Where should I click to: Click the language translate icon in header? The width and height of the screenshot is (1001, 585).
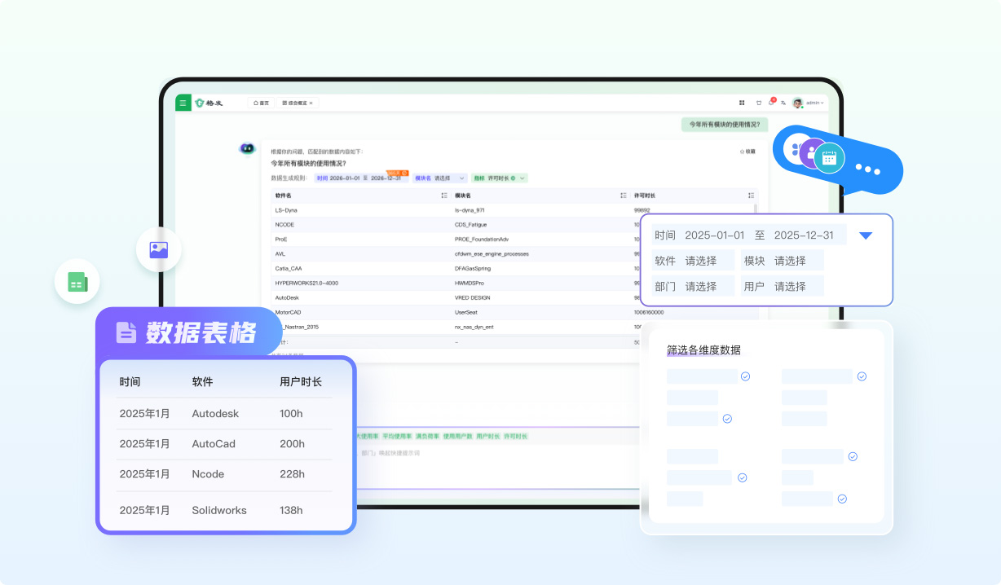click(x=783, y=103)
